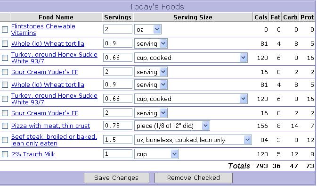
Task: Select the Food Name column header
Action: tap(56, 17)
